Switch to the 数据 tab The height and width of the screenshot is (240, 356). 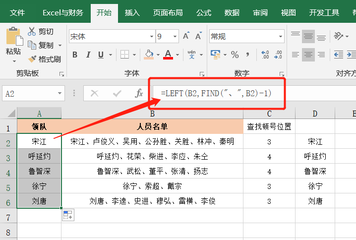(232, 13)
